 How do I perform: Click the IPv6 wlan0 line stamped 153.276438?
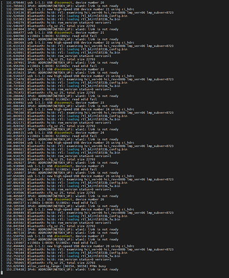coord(59,270)
